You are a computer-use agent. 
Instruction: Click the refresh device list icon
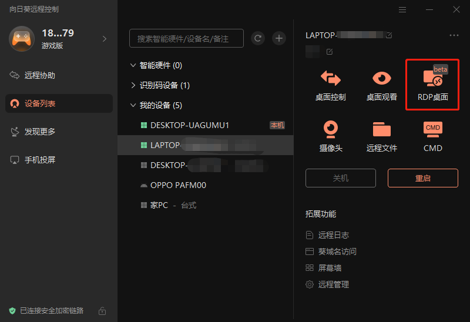coord(258,38)
